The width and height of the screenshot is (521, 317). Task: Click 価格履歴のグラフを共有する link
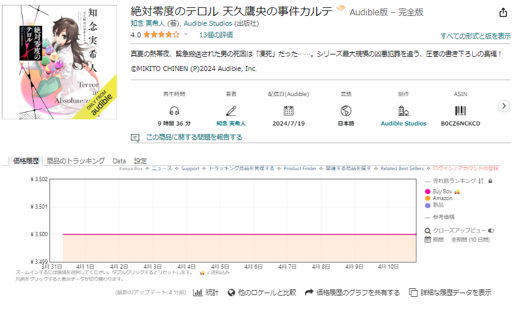(x=358, y=293)
